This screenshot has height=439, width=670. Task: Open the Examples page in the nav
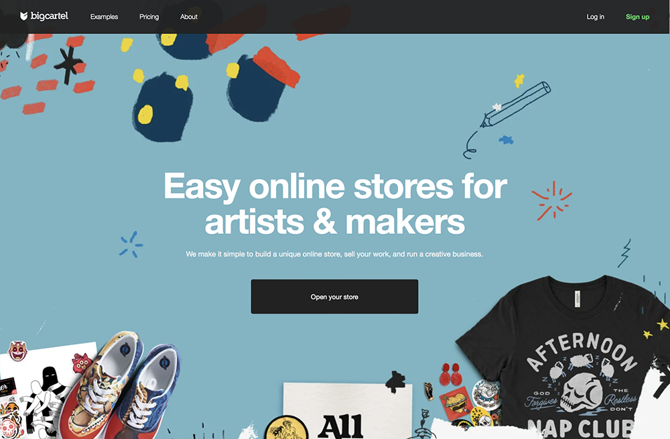[104, 17]
